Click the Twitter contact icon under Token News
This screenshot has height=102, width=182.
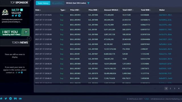coord(19,73)
